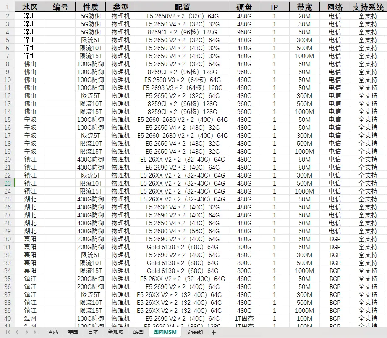Click 8259CL config cell in row 4
The height and width of the screenshot is (338, 387).
coord(183,32)
